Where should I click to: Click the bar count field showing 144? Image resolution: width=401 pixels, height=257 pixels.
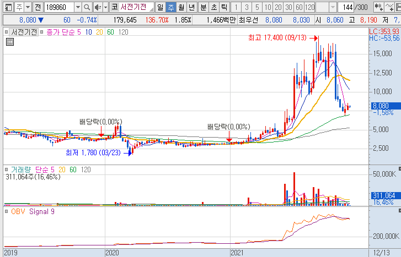(346, 7)
